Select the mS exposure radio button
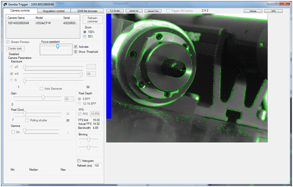This screenshot has width=293, height=187. 12,74
